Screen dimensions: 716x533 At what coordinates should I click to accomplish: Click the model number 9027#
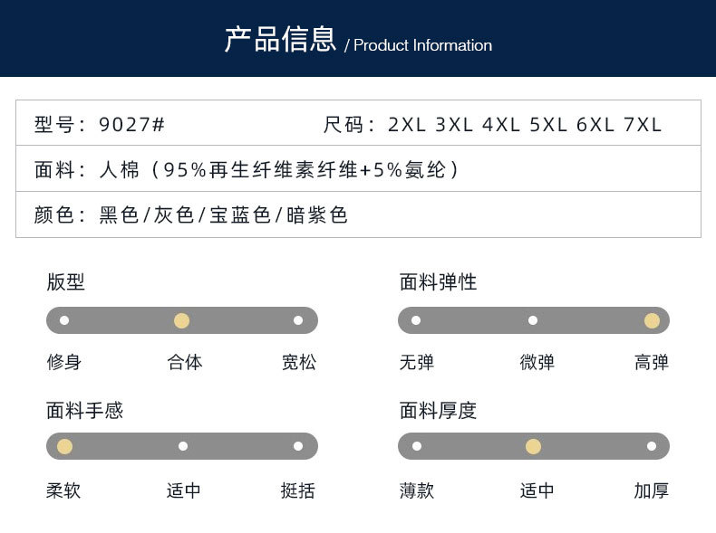[x=131, y=125]
